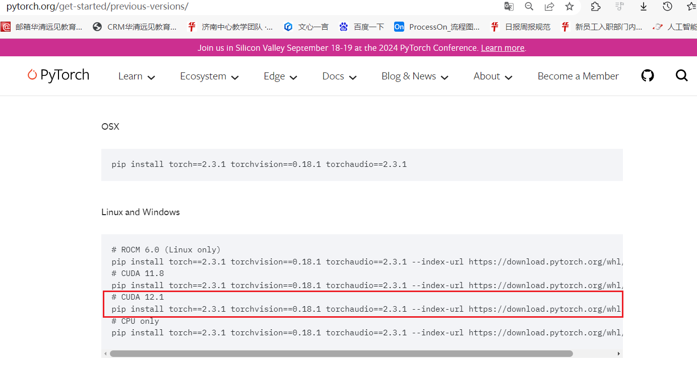Viewport: 697px width, 371px height.
Task: Click the code block scroll-right arrow
Action: click(619, 353)
